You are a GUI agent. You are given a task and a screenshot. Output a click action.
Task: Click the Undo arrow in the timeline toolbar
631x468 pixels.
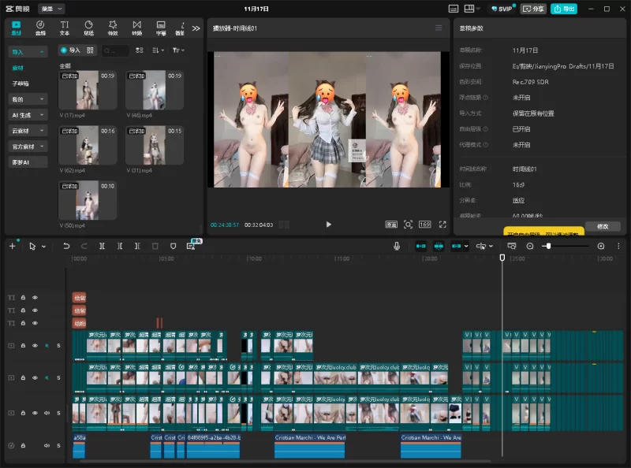66,246
